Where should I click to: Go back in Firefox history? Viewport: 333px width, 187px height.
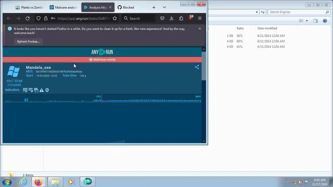pos(9,18)
